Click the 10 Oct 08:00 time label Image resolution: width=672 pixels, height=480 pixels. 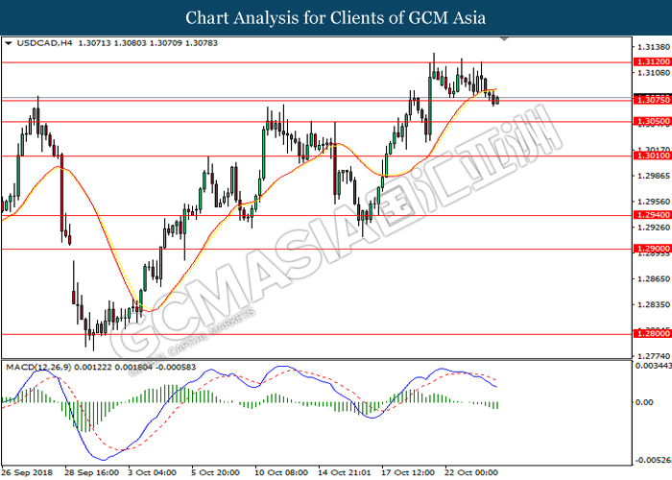point(280,472)
